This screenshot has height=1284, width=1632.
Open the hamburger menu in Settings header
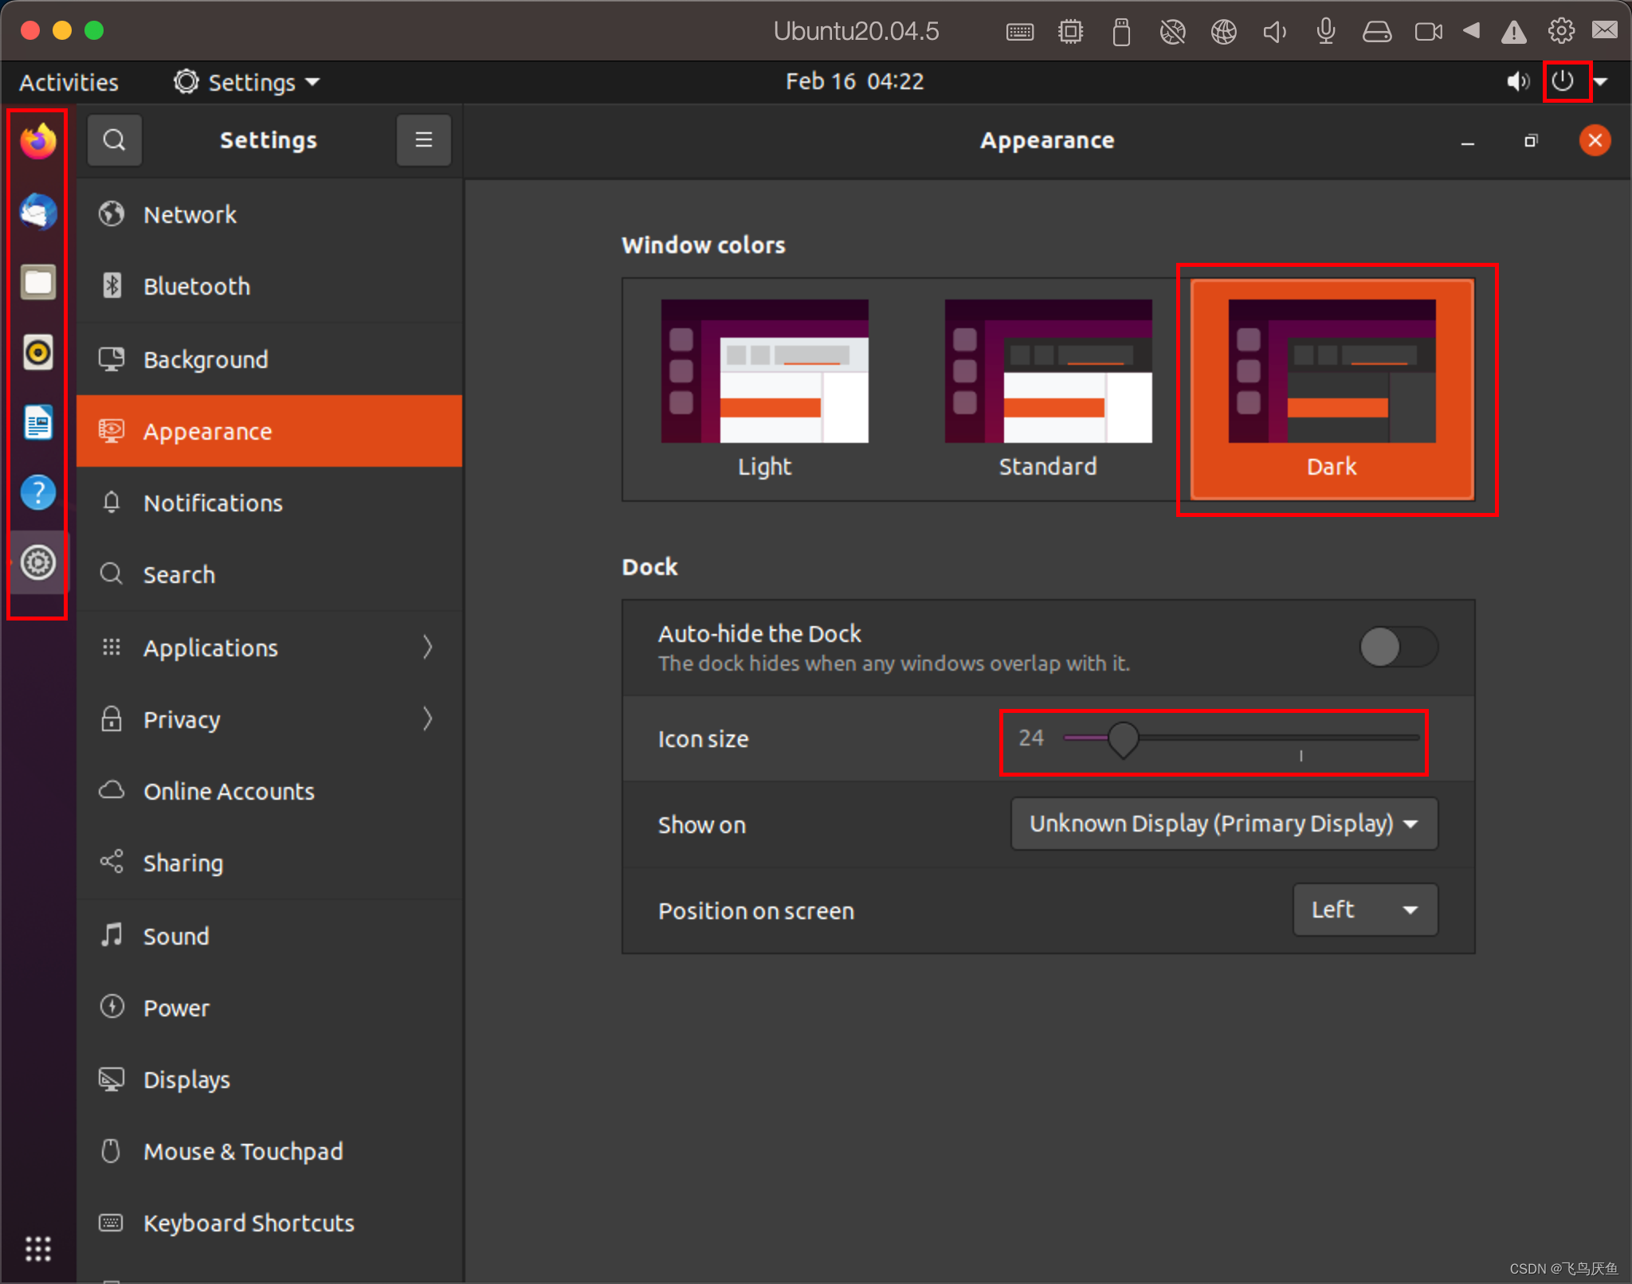tap(423, 140)
